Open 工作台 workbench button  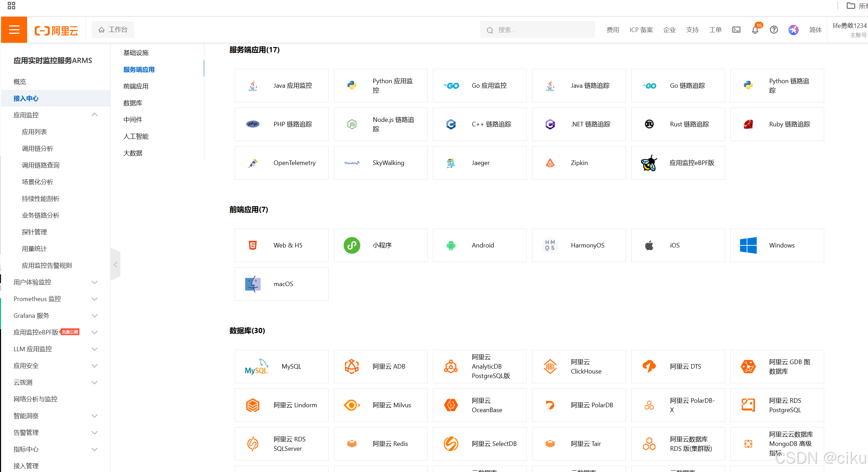tap(113, 30)
